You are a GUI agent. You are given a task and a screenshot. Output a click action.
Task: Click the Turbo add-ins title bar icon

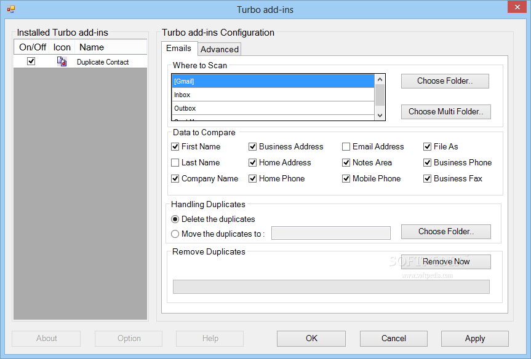click(11, 9)
